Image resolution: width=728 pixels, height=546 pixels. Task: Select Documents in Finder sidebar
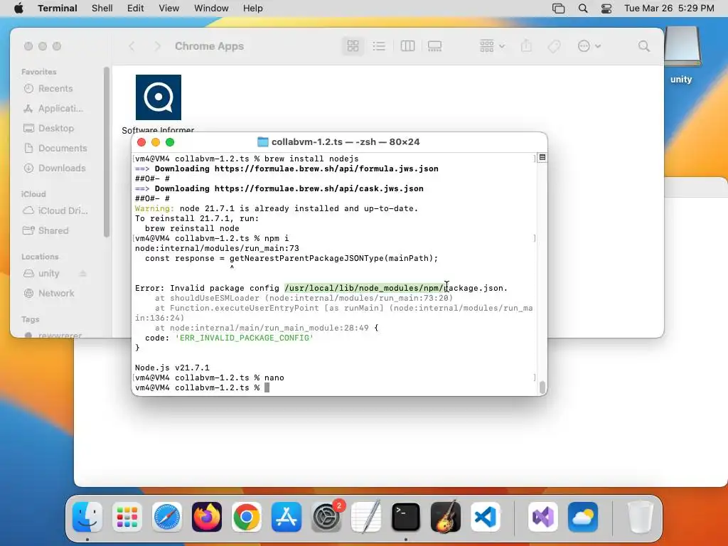coord(55,148)
